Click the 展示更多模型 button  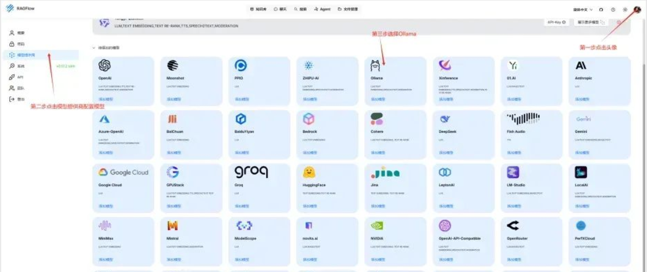(591, 22)
